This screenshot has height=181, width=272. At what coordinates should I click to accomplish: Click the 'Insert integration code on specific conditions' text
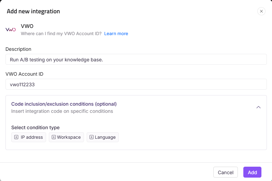[62, 111]
